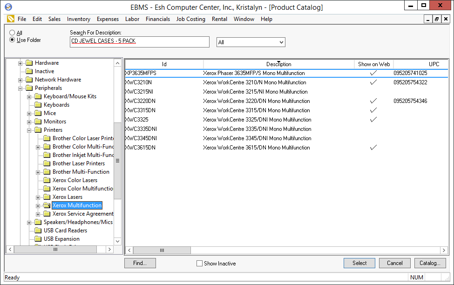The width and height of the screenshot is (454, 285).
Task: Expand the Xerox Multifunction folder node
Action: click(x=38, y=205)
